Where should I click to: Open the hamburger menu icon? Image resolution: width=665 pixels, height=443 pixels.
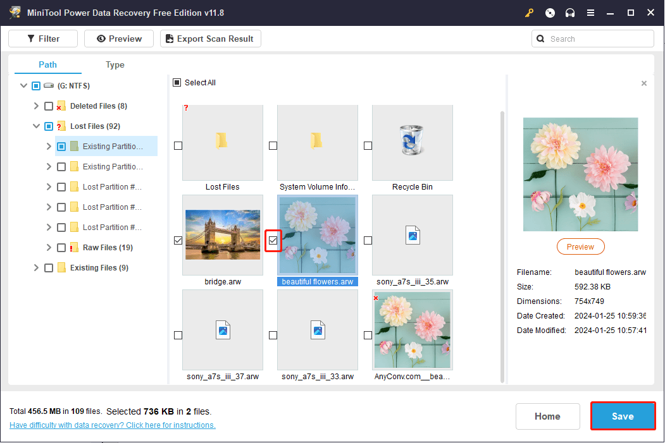590,13
